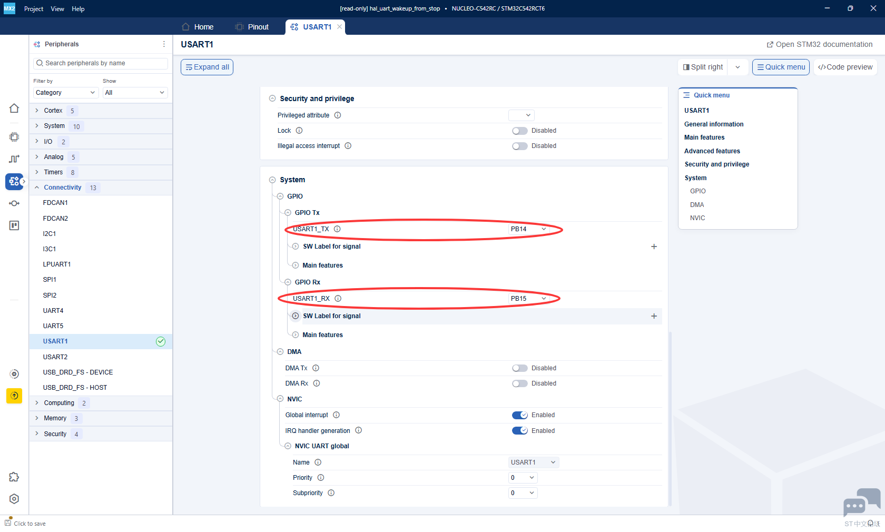Viewport: 885px width, 532px height.
Task: Enable the DMA Tx switch
Action: [519, 368]
